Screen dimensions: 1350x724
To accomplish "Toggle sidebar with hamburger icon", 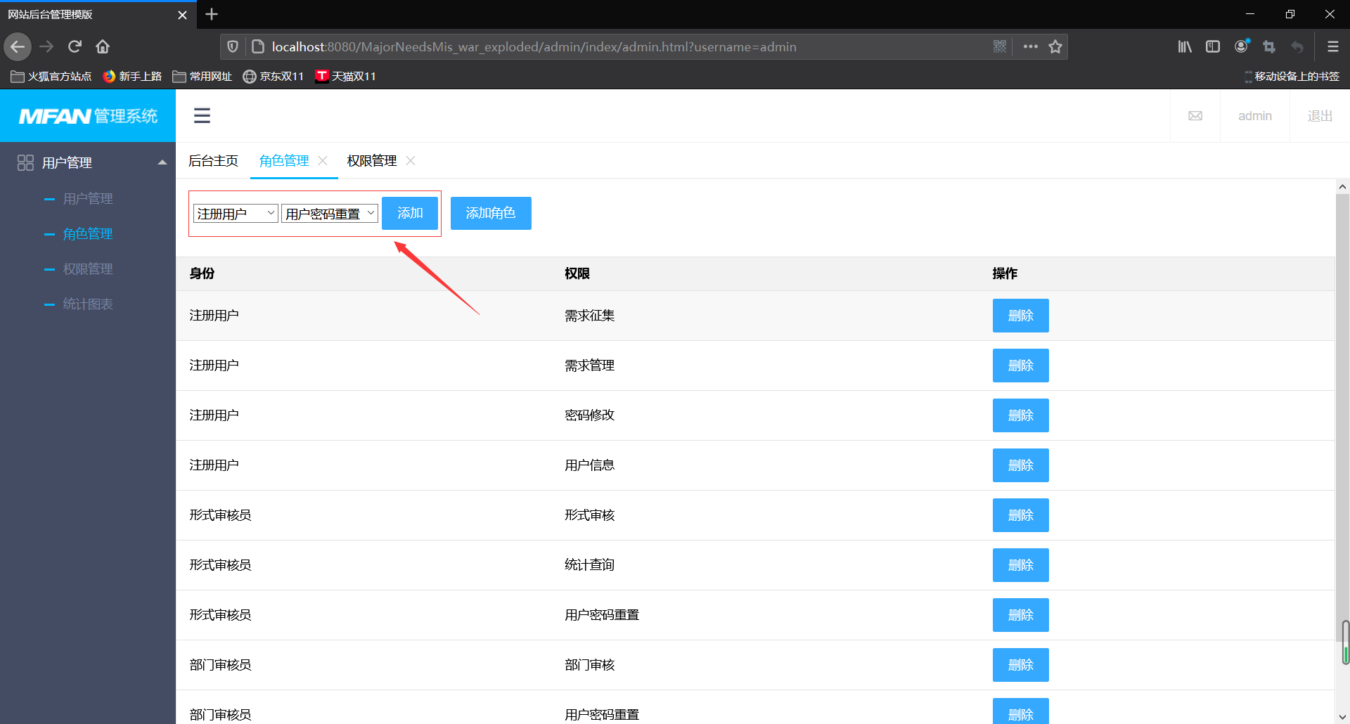I will click(x=202, y=115).
